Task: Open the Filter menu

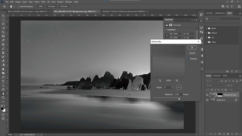Action: pos(43,2)
